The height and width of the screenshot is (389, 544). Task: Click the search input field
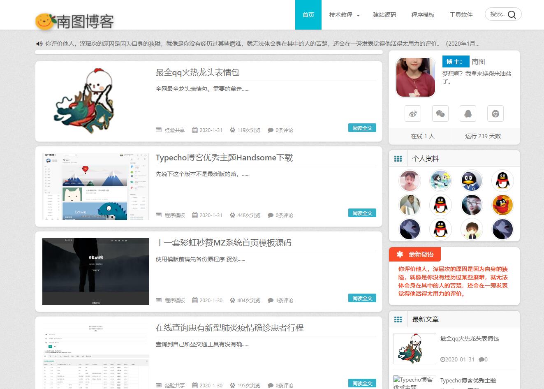tap(497, 14)
